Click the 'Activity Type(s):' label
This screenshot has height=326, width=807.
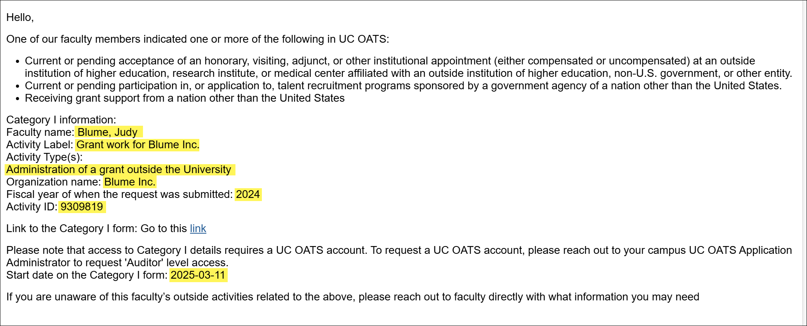coord(44,157)
